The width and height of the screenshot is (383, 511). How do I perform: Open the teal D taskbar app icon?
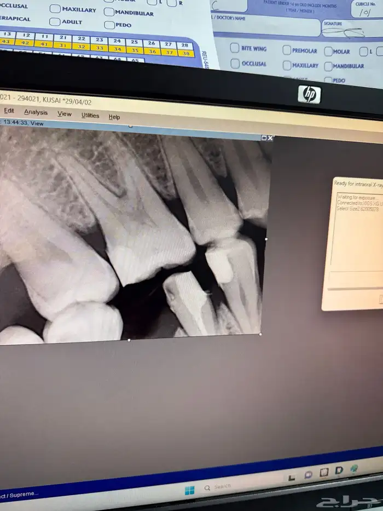[339, 470]
